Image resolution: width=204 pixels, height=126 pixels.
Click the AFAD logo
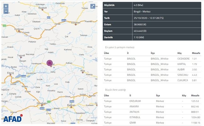[13, 119]
